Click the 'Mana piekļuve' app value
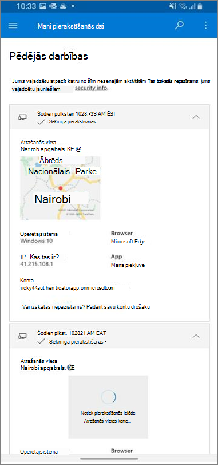Viewport: 218px width, 465px height. (128, 265)
